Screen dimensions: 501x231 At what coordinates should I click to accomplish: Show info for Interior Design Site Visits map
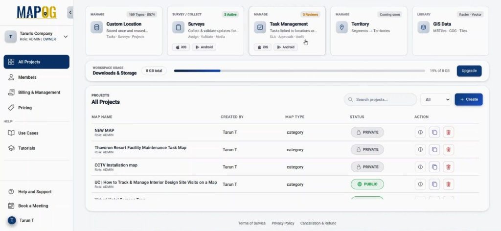pos(420,184)
